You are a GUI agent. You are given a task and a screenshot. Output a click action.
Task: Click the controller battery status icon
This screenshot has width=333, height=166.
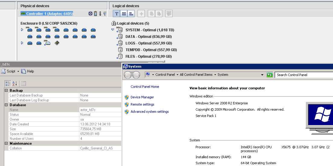(x=95, y=14)
